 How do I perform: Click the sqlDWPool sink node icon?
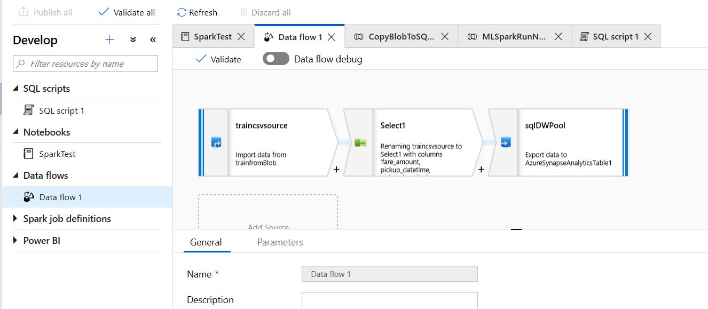[x=506, y=142]
